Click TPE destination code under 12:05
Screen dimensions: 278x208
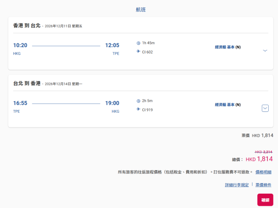click(x=116, y=54)
